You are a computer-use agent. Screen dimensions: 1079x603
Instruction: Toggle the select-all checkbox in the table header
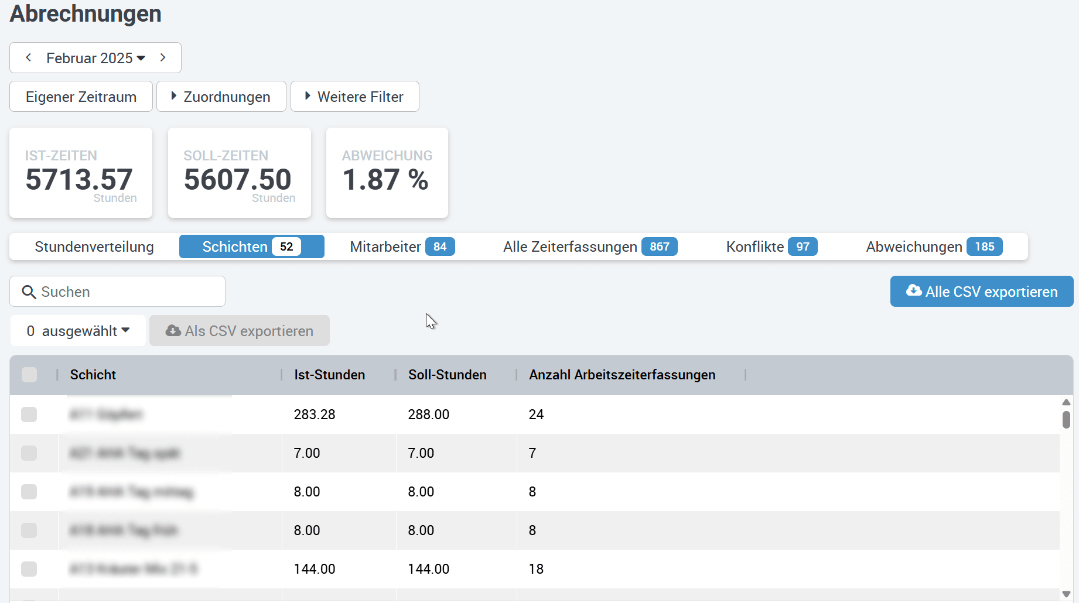tap(29, 375)
